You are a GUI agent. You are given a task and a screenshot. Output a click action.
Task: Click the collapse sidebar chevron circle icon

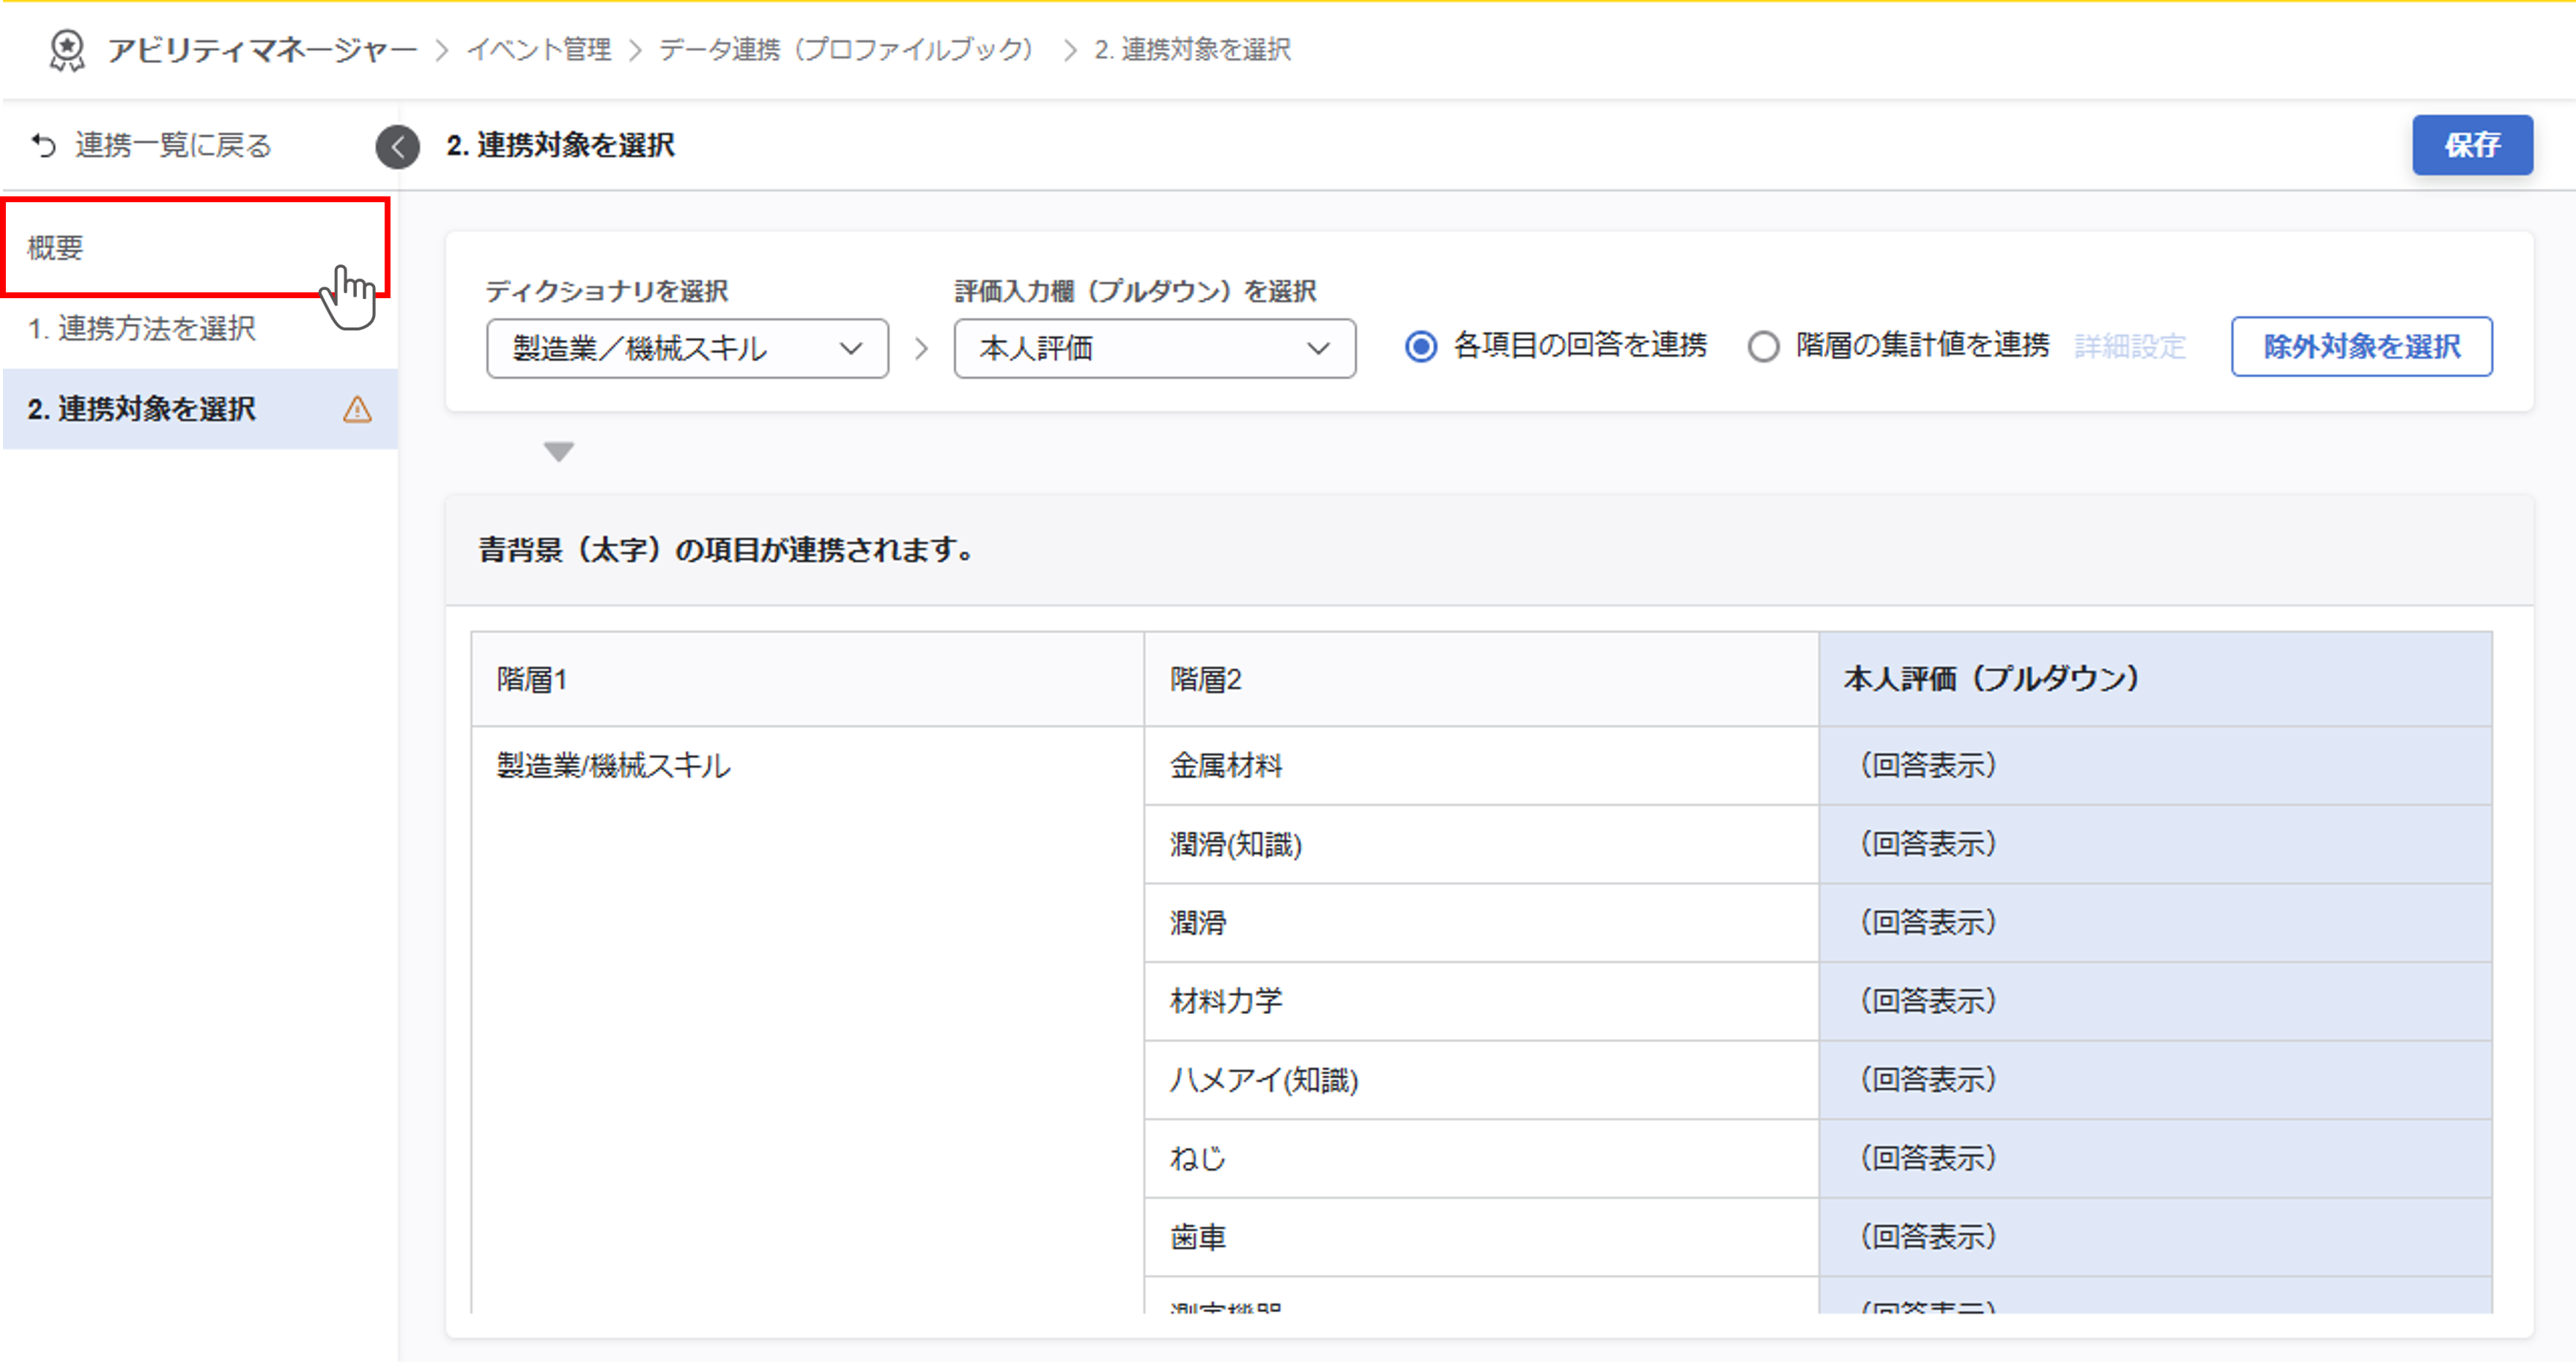click(398, 147)
